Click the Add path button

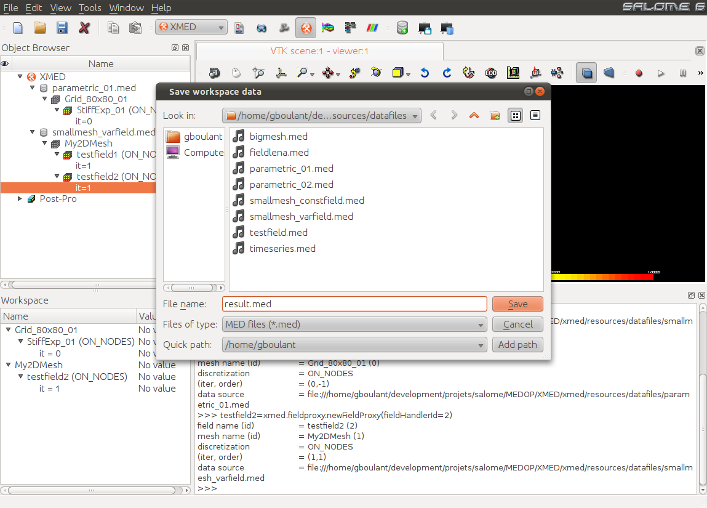517,345
